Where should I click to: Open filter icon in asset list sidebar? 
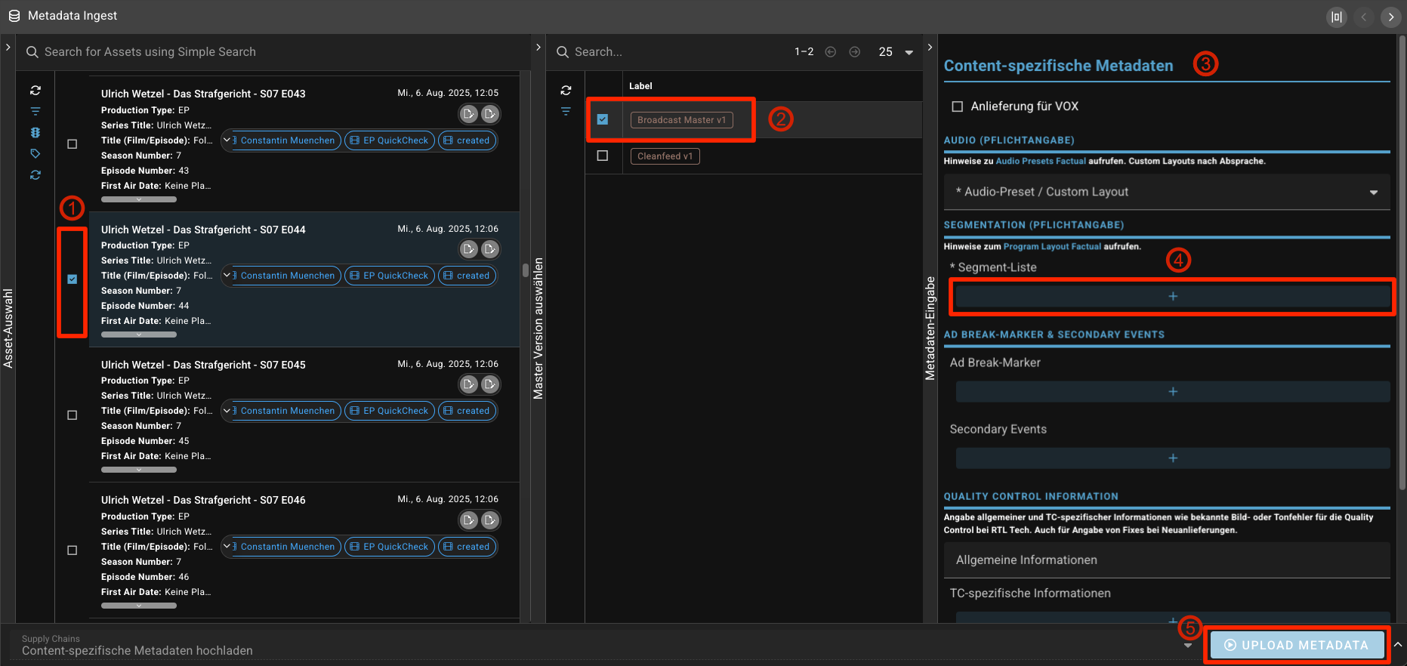35,111
